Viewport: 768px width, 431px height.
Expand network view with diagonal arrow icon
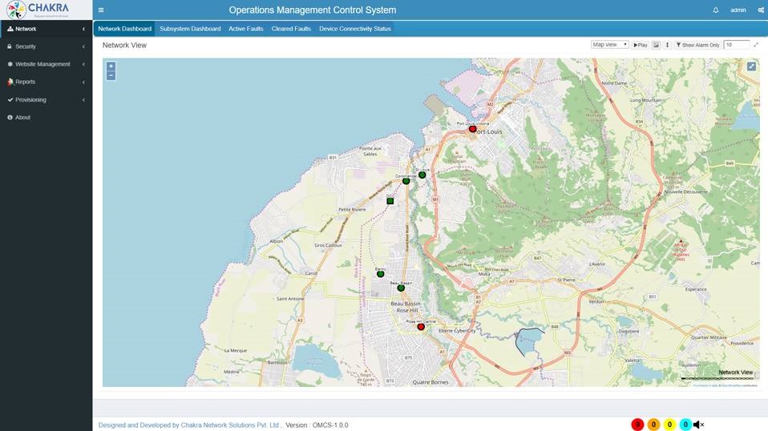click(756, 45)
